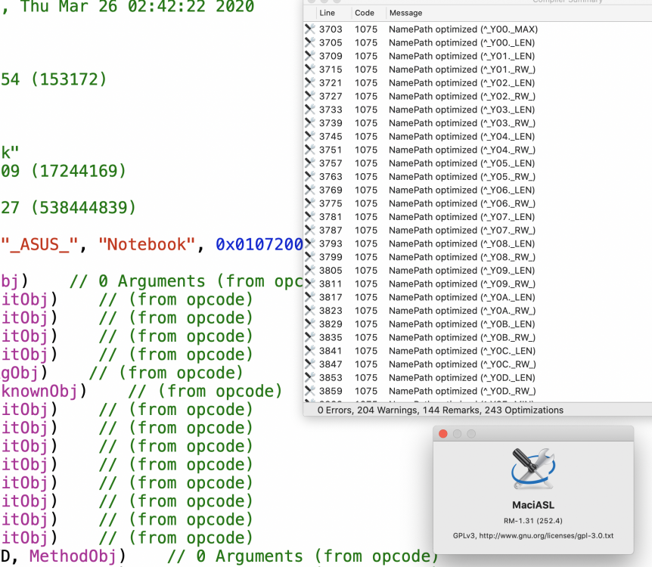
Task: Click the summary status line with 0 Errors
Action: click(x=440, y=410)
